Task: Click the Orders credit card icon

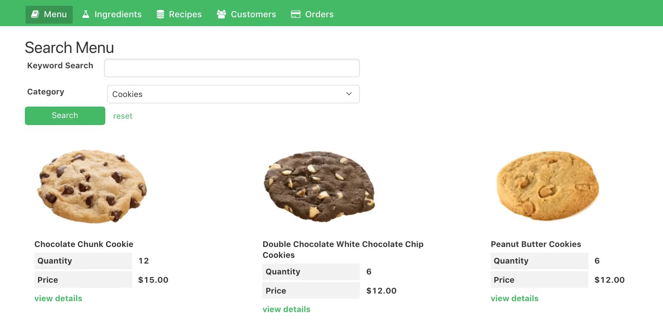Action: click(295, 14)
